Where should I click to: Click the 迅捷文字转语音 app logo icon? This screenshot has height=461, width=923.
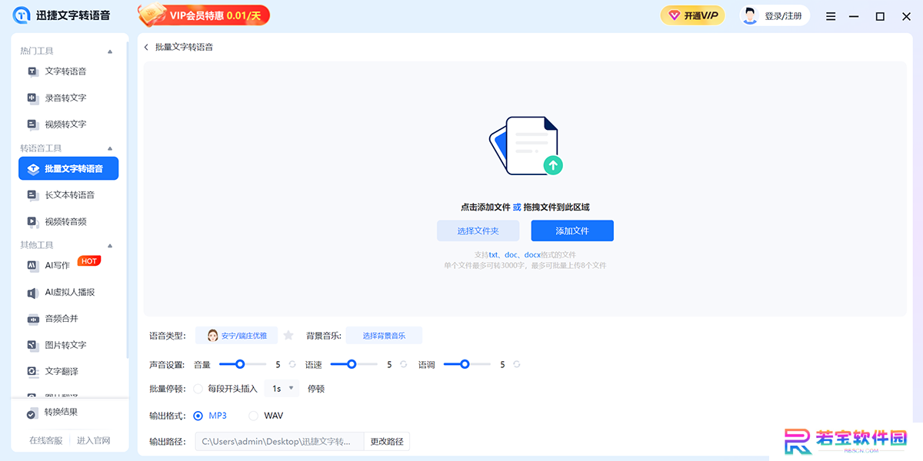(x=20, y=15)
